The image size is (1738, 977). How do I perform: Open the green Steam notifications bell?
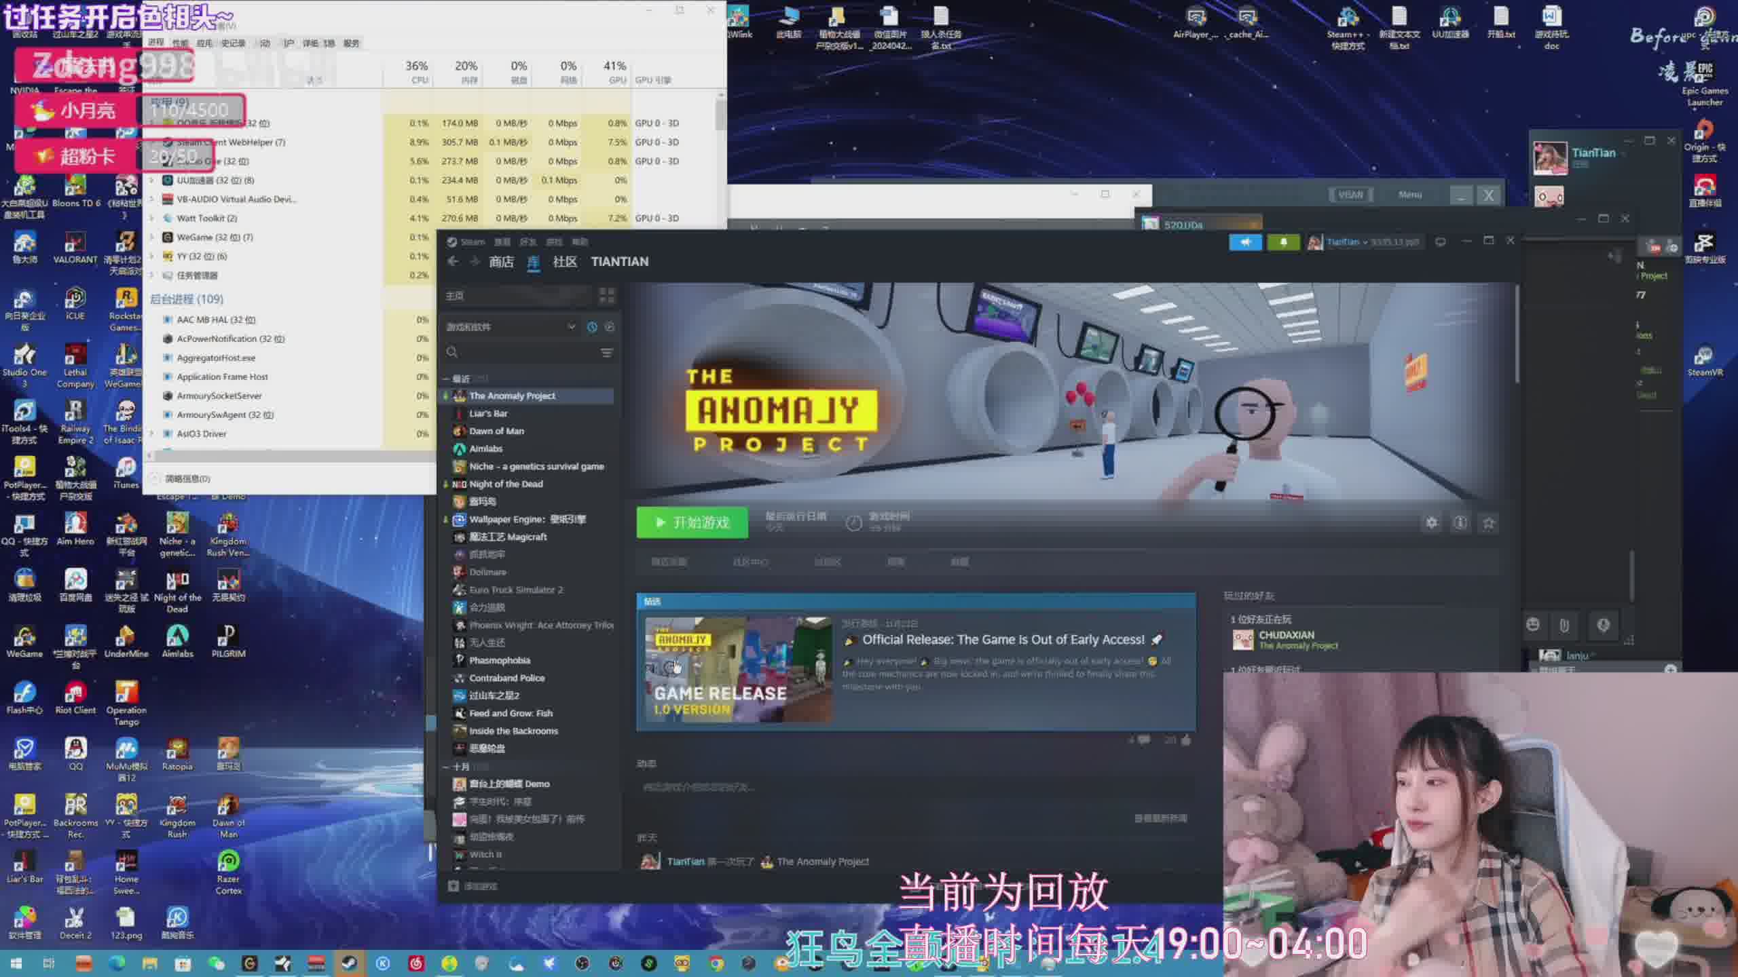coord(1283,242)
